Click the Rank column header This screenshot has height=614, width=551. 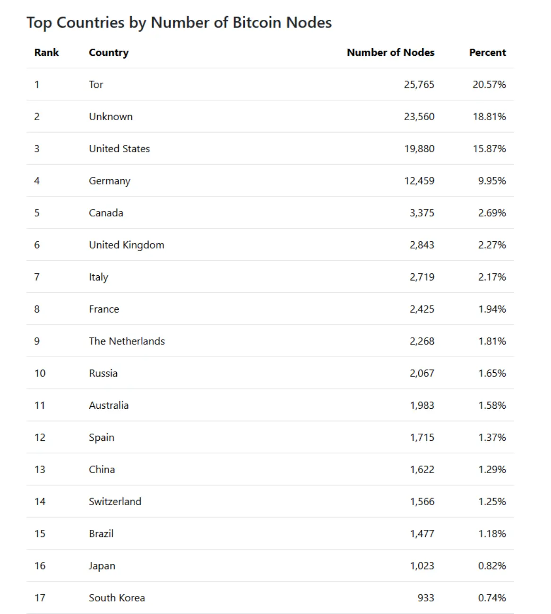coord(46,53)
